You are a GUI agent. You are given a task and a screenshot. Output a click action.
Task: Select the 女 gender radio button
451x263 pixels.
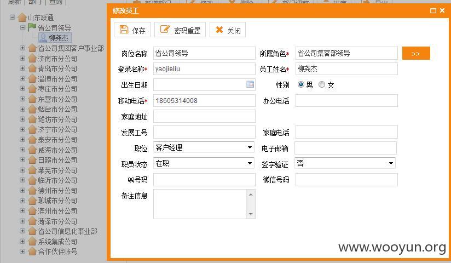pyautogui.click(x=322, y=84)
